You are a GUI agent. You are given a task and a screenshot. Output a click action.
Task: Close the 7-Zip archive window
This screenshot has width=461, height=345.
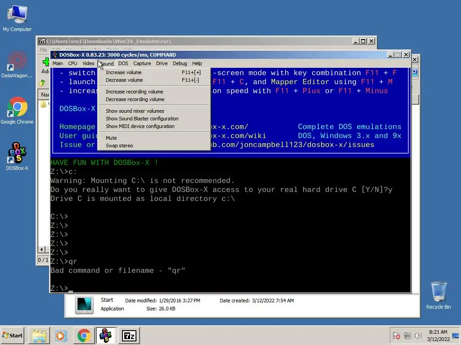371,41
